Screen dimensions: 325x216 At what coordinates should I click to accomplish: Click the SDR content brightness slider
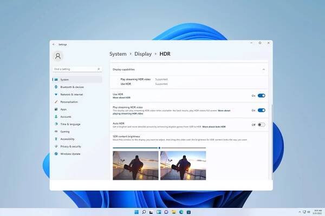(x=159, y=147)
